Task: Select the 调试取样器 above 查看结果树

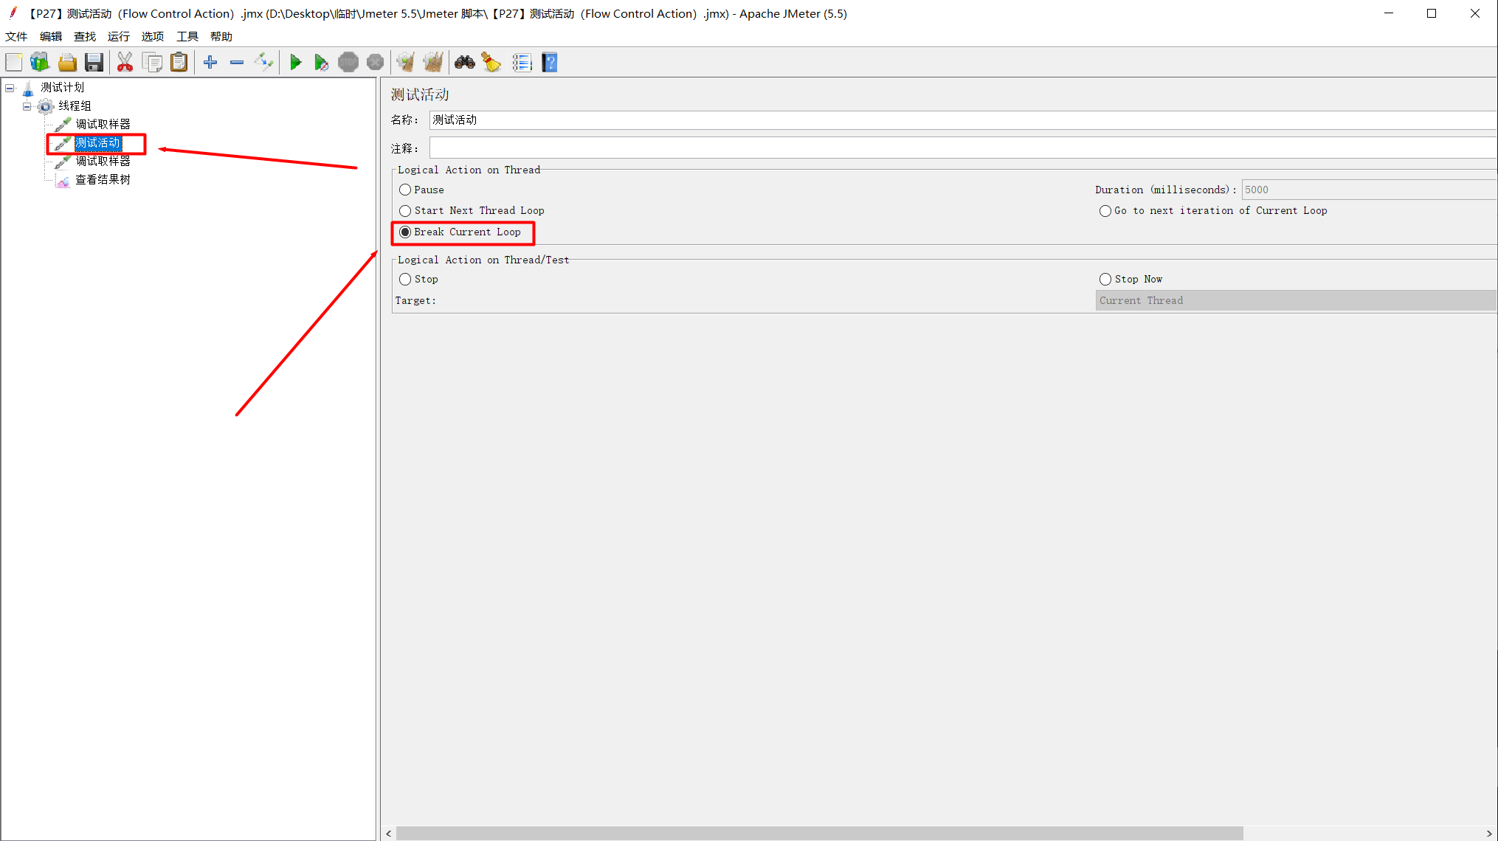Action: [103, 162]
